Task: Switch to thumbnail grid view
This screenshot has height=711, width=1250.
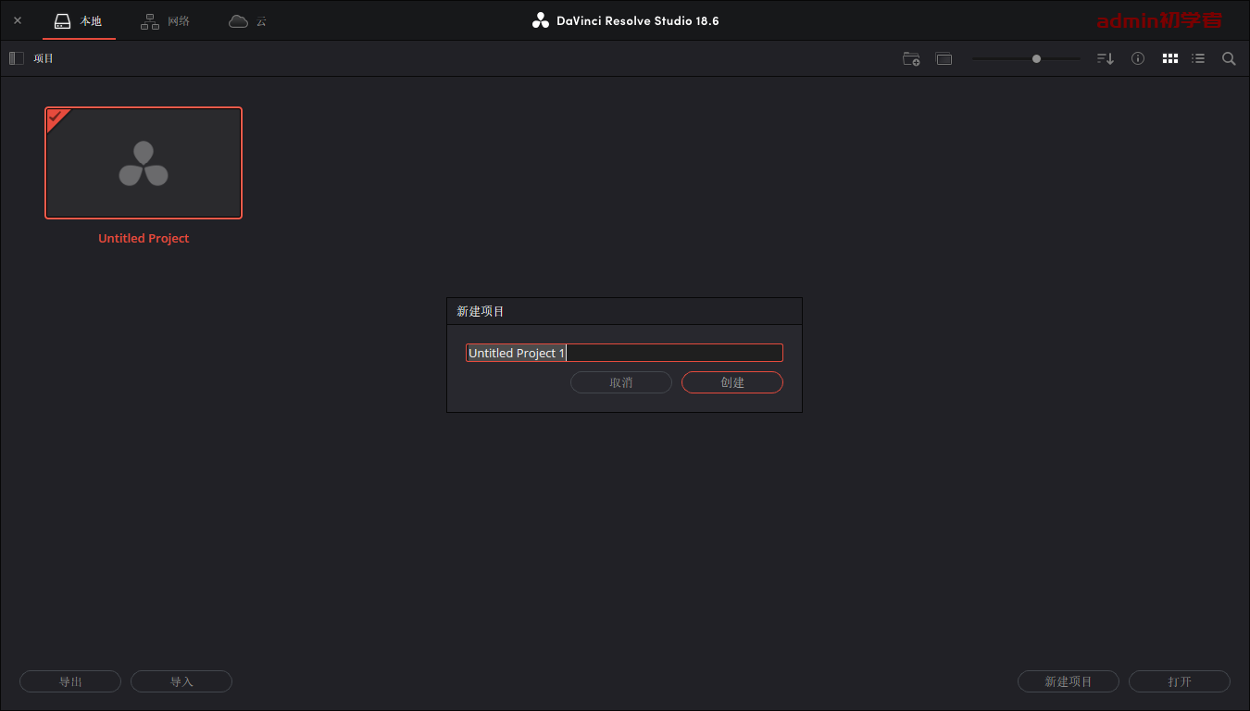Action: pyautogui.click(x=1170, y=58)
